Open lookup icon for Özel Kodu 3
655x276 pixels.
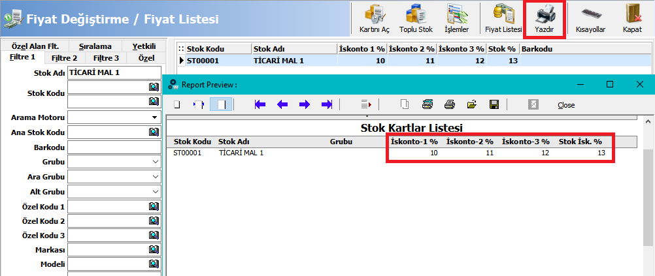tap(154, 235)
